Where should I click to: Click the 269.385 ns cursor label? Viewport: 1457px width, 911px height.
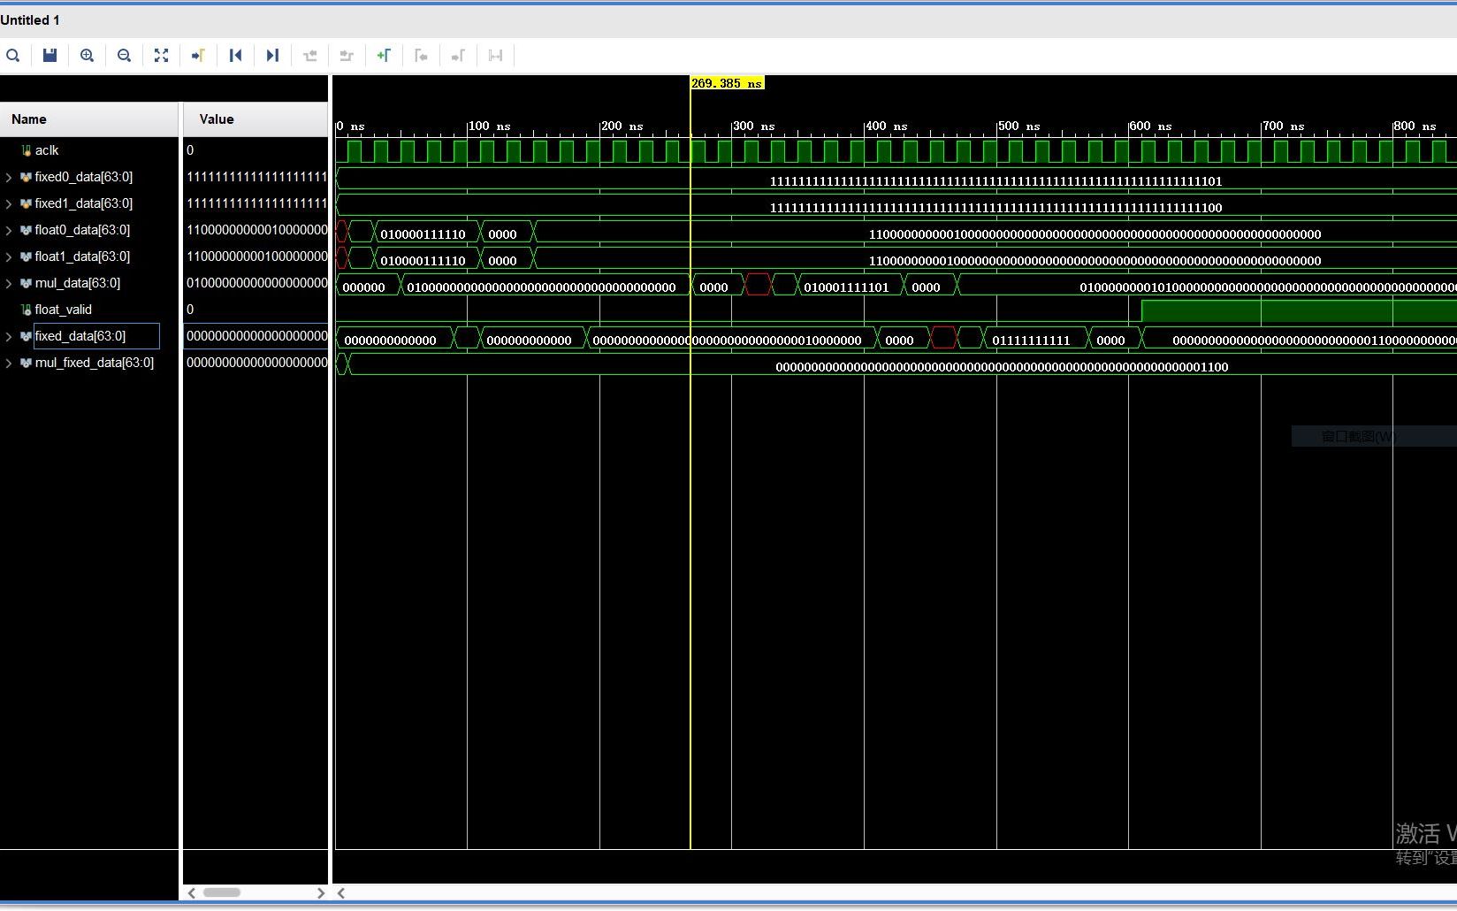pyautogui.click(x=727, y=82)
